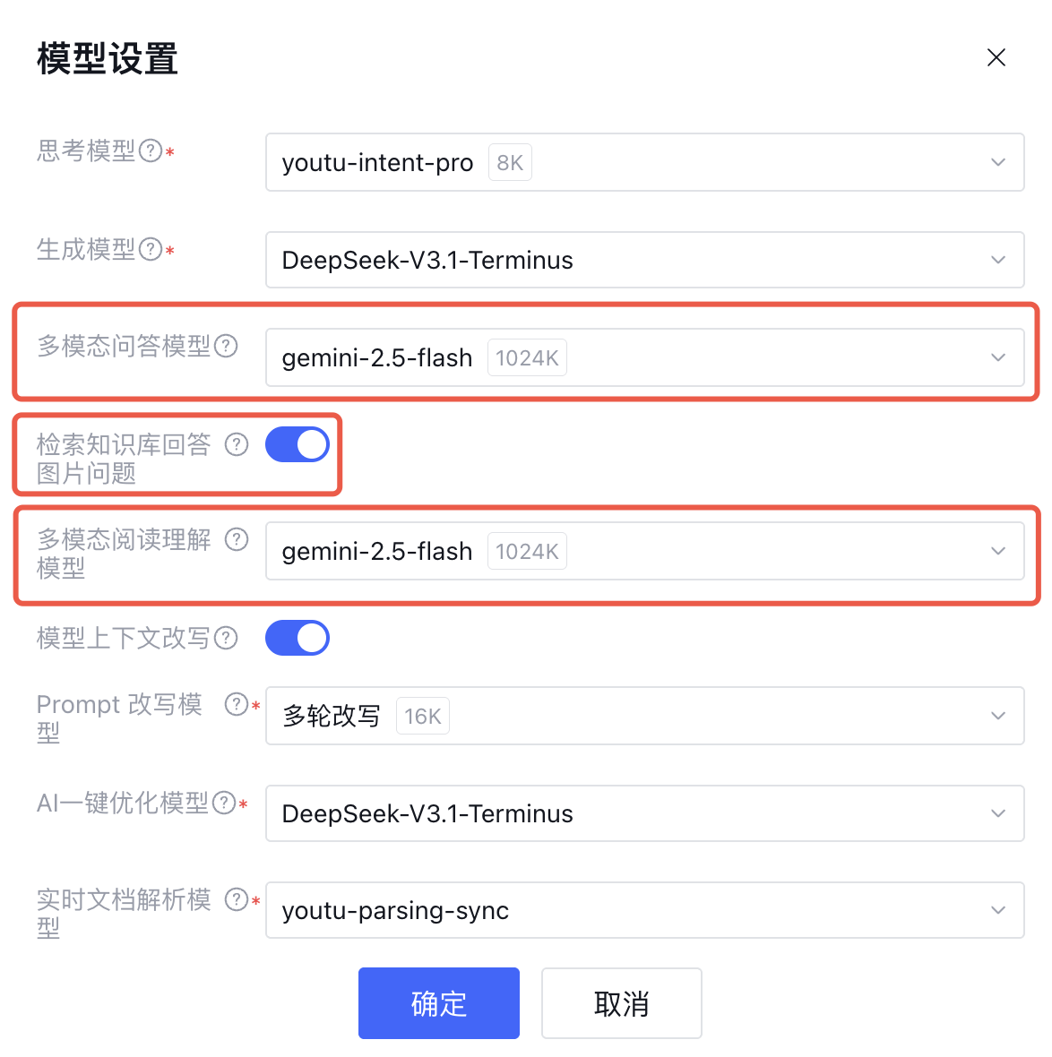The height and width of the screenshot is (1057, 1052).
Task: Click help icon beside AI一键优化模型
Action: [224, 803]
